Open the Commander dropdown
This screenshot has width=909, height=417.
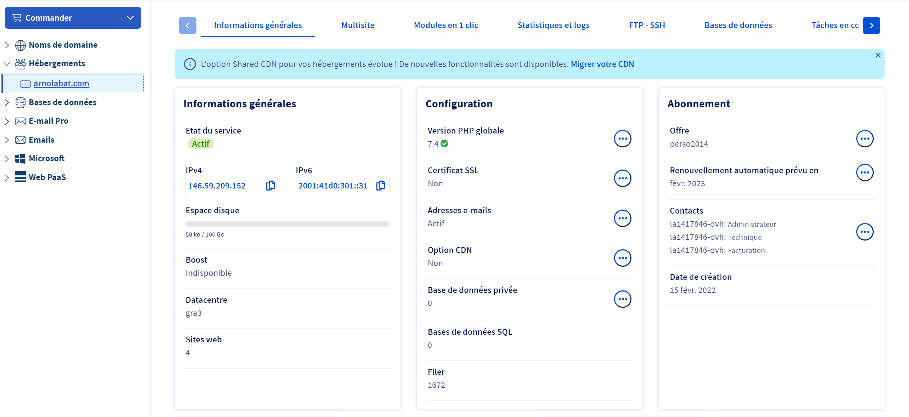[x=73, y=18]
